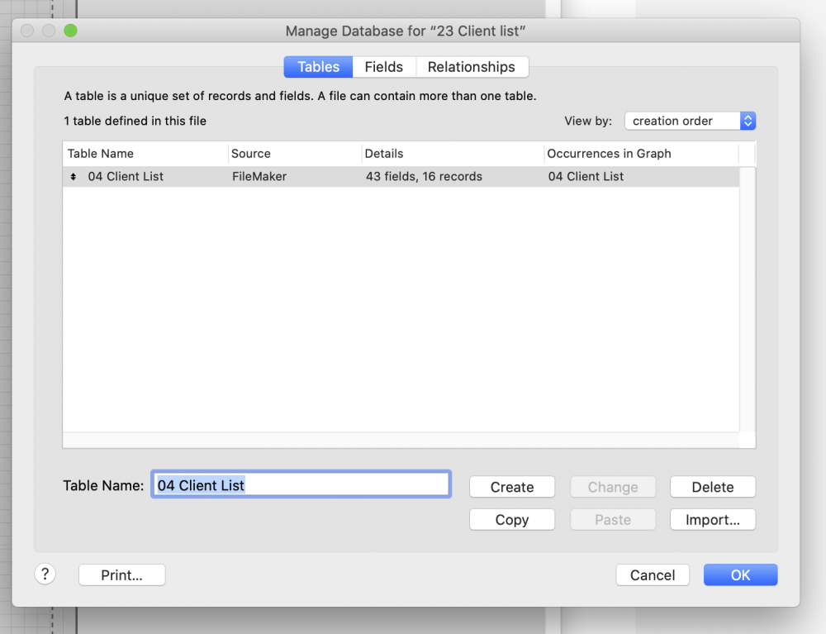Select the Tables tab

click(x=318, y=67)
